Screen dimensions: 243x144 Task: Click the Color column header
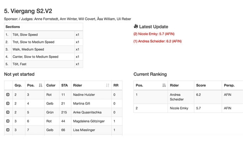[51, 85]
